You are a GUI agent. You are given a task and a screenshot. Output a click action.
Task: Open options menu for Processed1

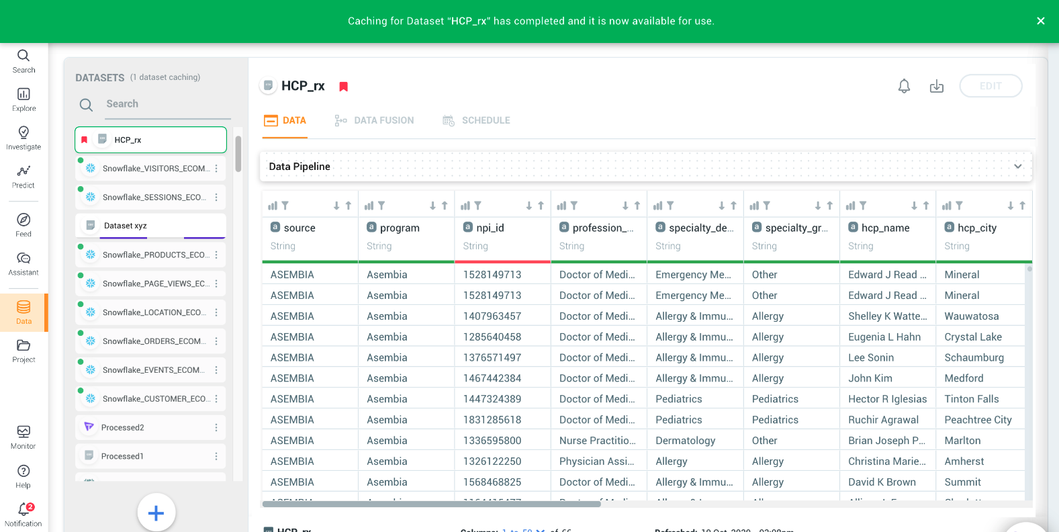tap(216, 457)
